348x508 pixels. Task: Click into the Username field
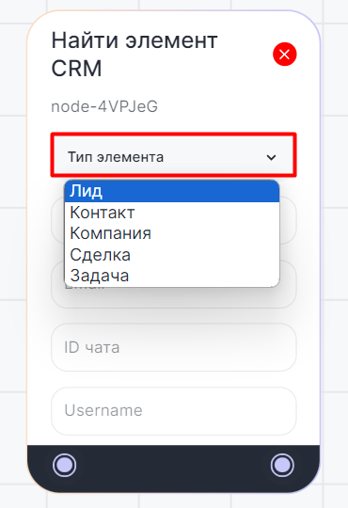coord(174,411)
